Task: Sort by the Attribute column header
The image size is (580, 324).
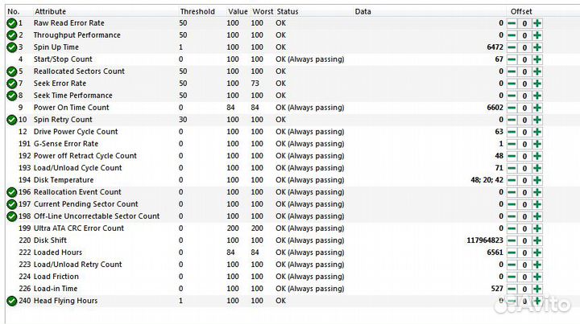Action: (51, 11)
